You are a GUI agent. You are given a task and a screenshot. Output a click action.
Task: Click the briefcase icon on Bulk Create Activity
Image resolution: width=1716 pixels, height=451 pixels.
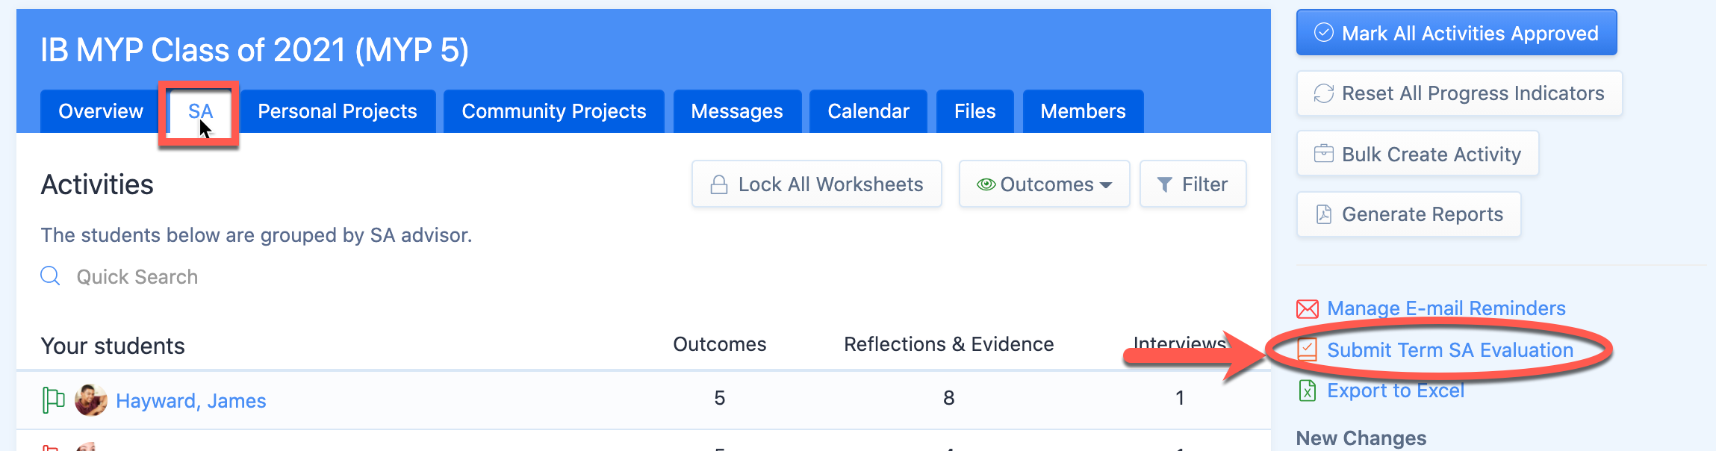[1324, 154]
